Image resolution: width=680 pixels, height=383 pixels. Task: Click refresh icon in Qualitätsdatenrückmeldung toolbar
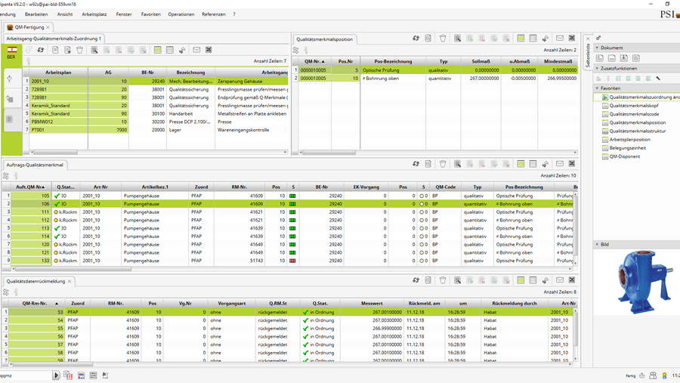(x=416, y=280)
